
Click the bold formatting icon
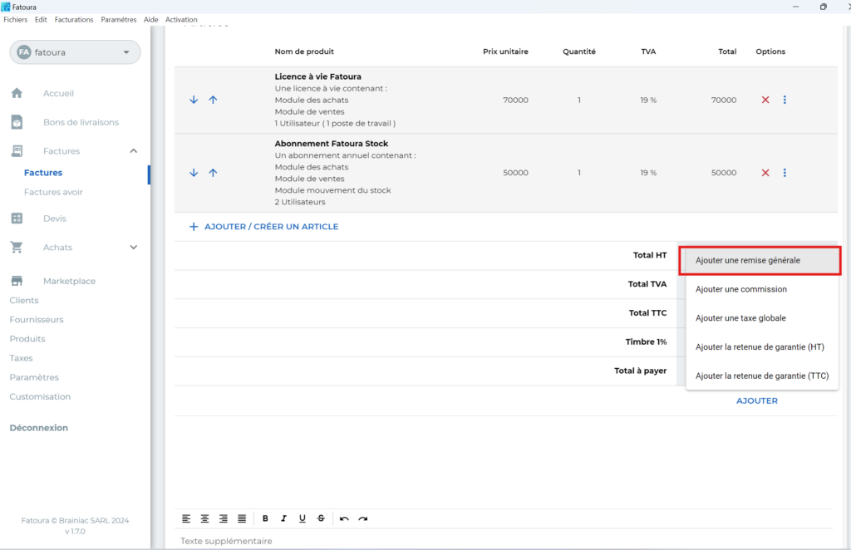click(265, 518)
